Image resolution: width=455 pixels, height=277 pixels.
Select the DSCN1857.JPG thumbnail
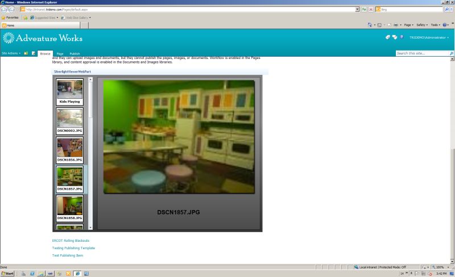69,179
